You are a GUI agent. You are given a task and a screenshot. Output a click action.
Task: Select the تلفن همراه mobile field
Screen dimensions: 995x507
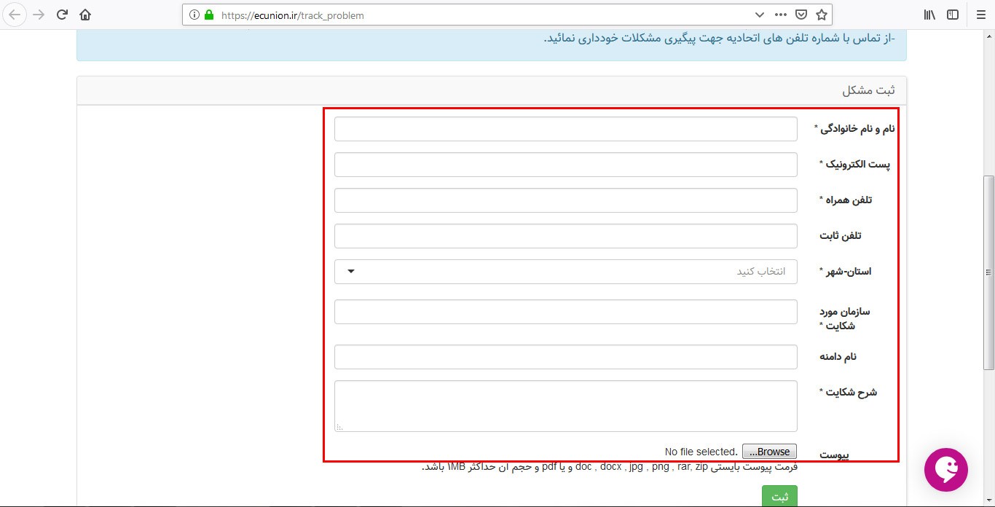coord(565,200)
